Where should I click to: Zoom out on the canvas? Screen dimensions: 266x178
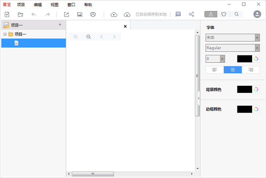pos(88,37)
